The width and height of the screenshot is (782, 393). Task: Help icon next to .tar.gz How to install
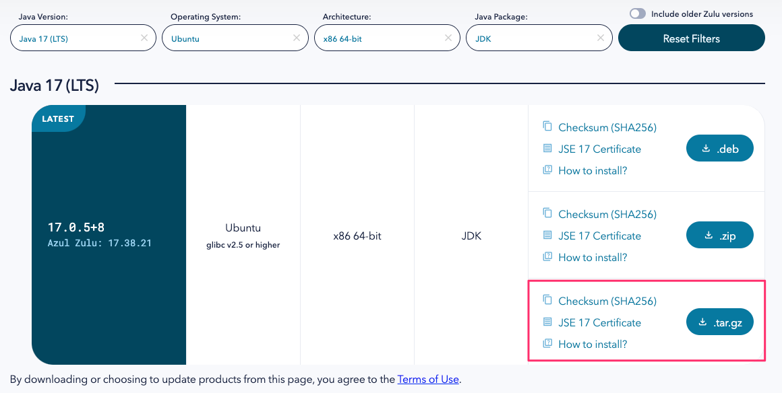click(x=547, y=343)
